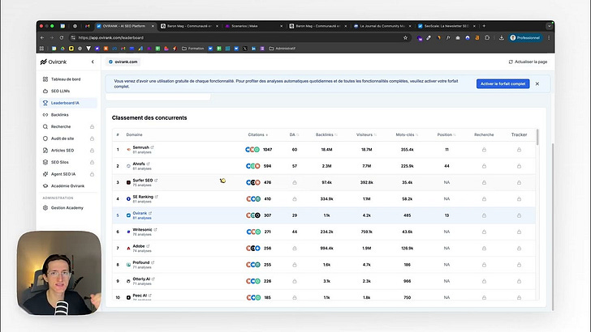Bookmark page with star icon

tap(405, 37)
